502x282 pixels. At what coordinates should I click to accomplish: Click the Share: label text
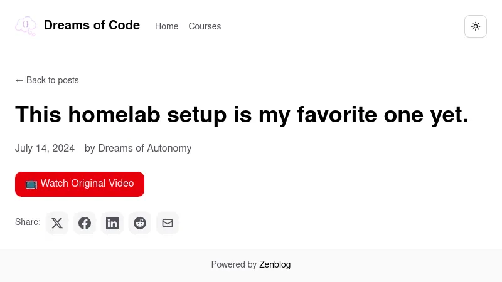[28, 222]
